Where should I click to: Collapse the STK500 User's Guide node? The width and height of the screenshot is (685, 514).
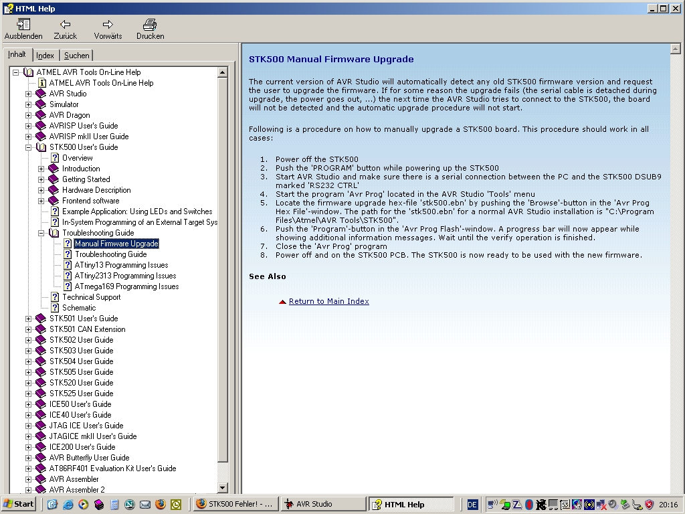(x=28, y=148)
